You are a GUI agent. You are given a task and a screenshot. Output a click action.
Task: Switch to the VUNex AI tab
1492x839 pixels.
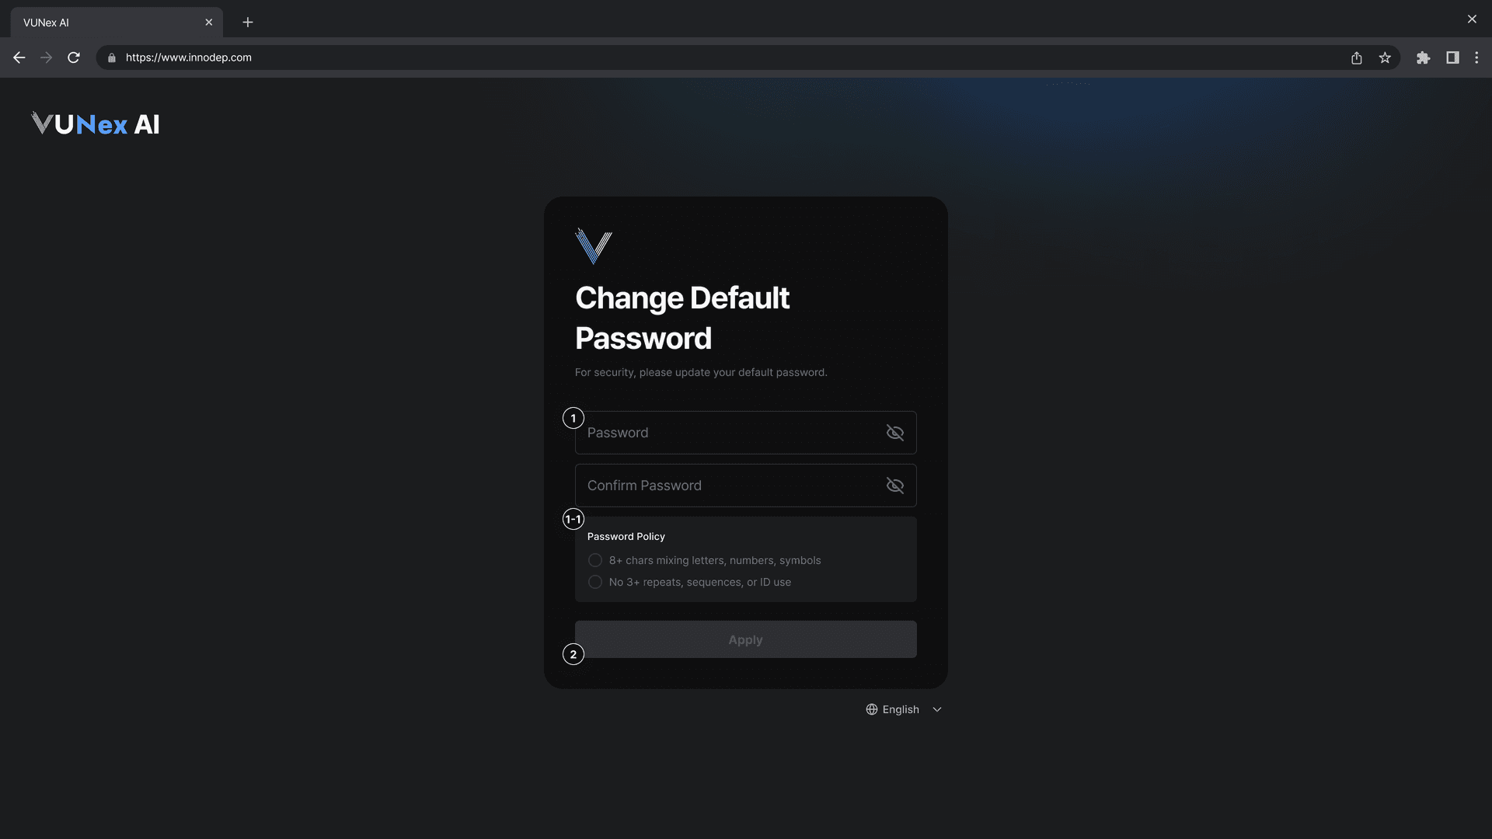click(109, 23)
